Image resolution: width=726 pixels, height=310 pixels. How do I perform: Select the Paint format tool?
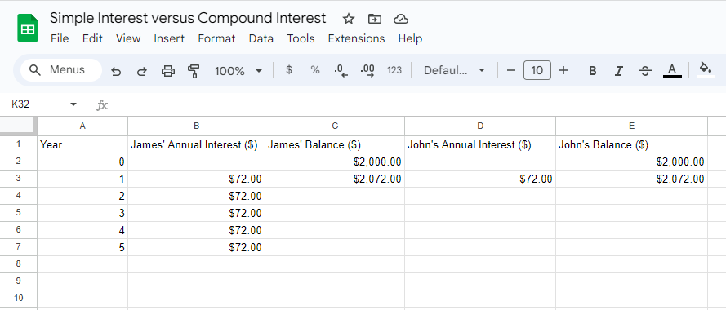coord(194,71)
